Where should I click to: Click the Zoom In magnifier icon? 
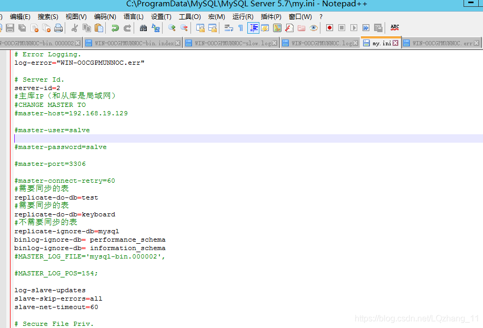(172, 28)
